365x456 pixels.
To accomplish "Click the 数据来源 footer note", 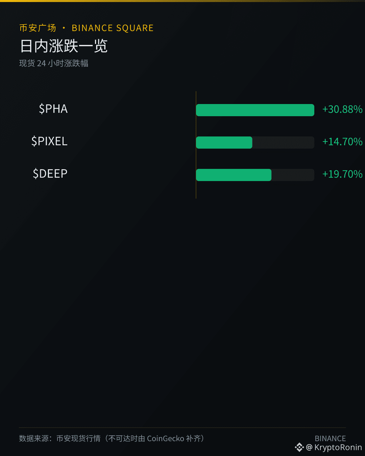I will pyautogui.click(x=112, y=438).
